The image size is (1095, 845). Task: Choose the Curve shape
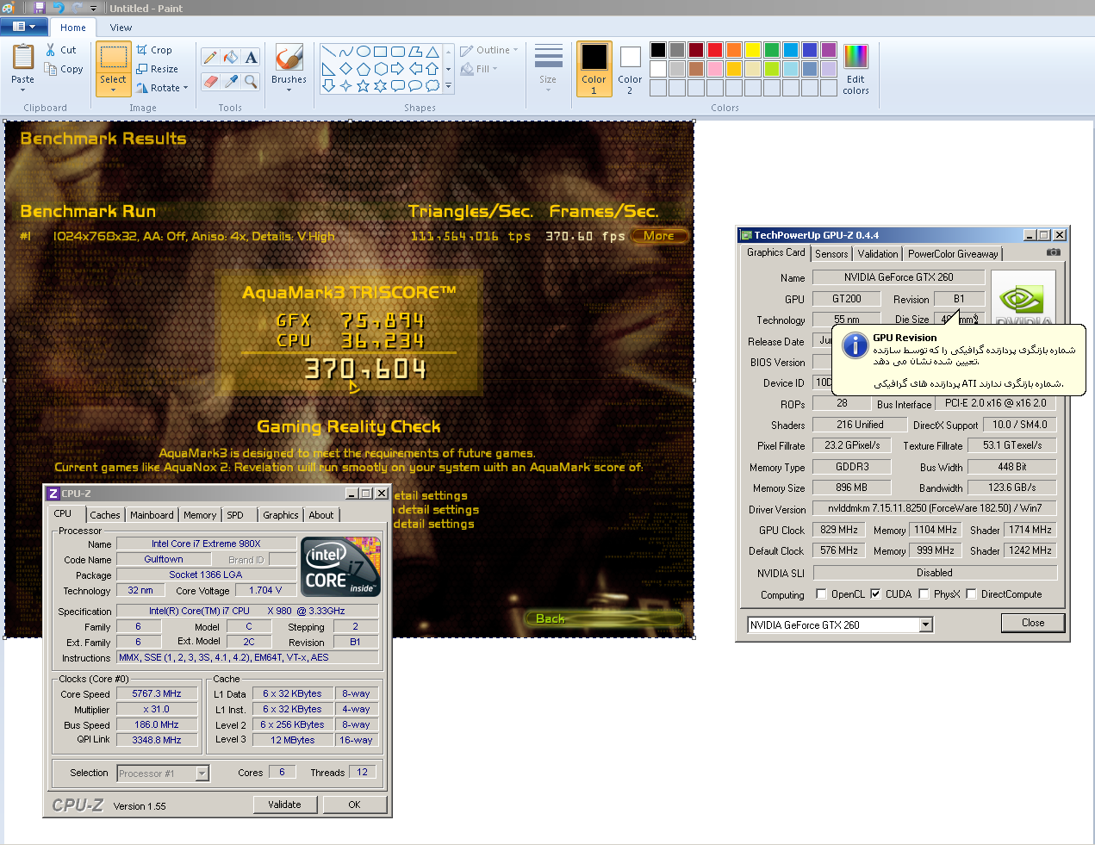(345, 52)
